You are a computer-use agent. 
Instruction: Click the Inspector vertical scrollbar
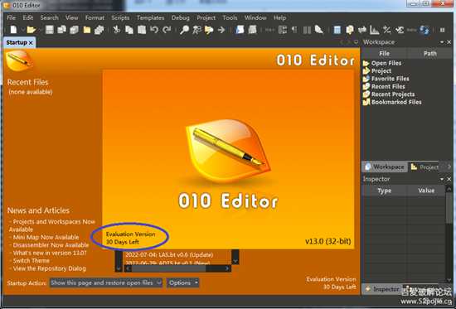(449, 234)
